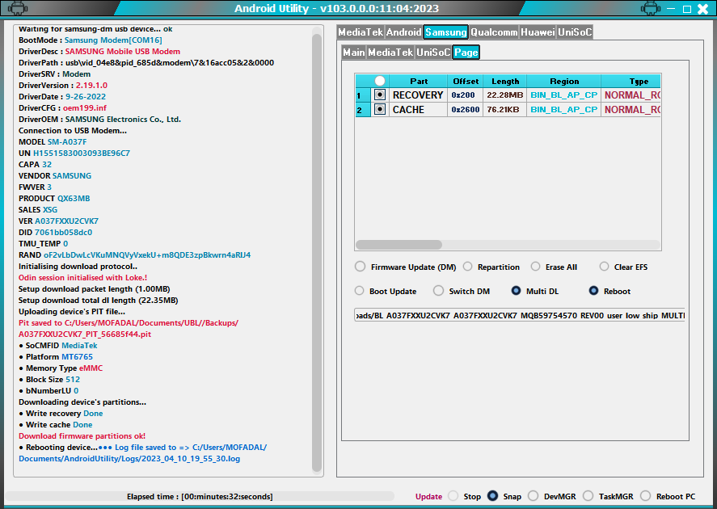Image resolution: width=717 pixels, height=509 pixels.
Task: Select the TaskMGR radio button
Action: [588, 496]
